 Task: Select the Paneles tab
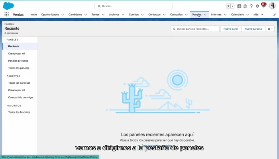197,15
